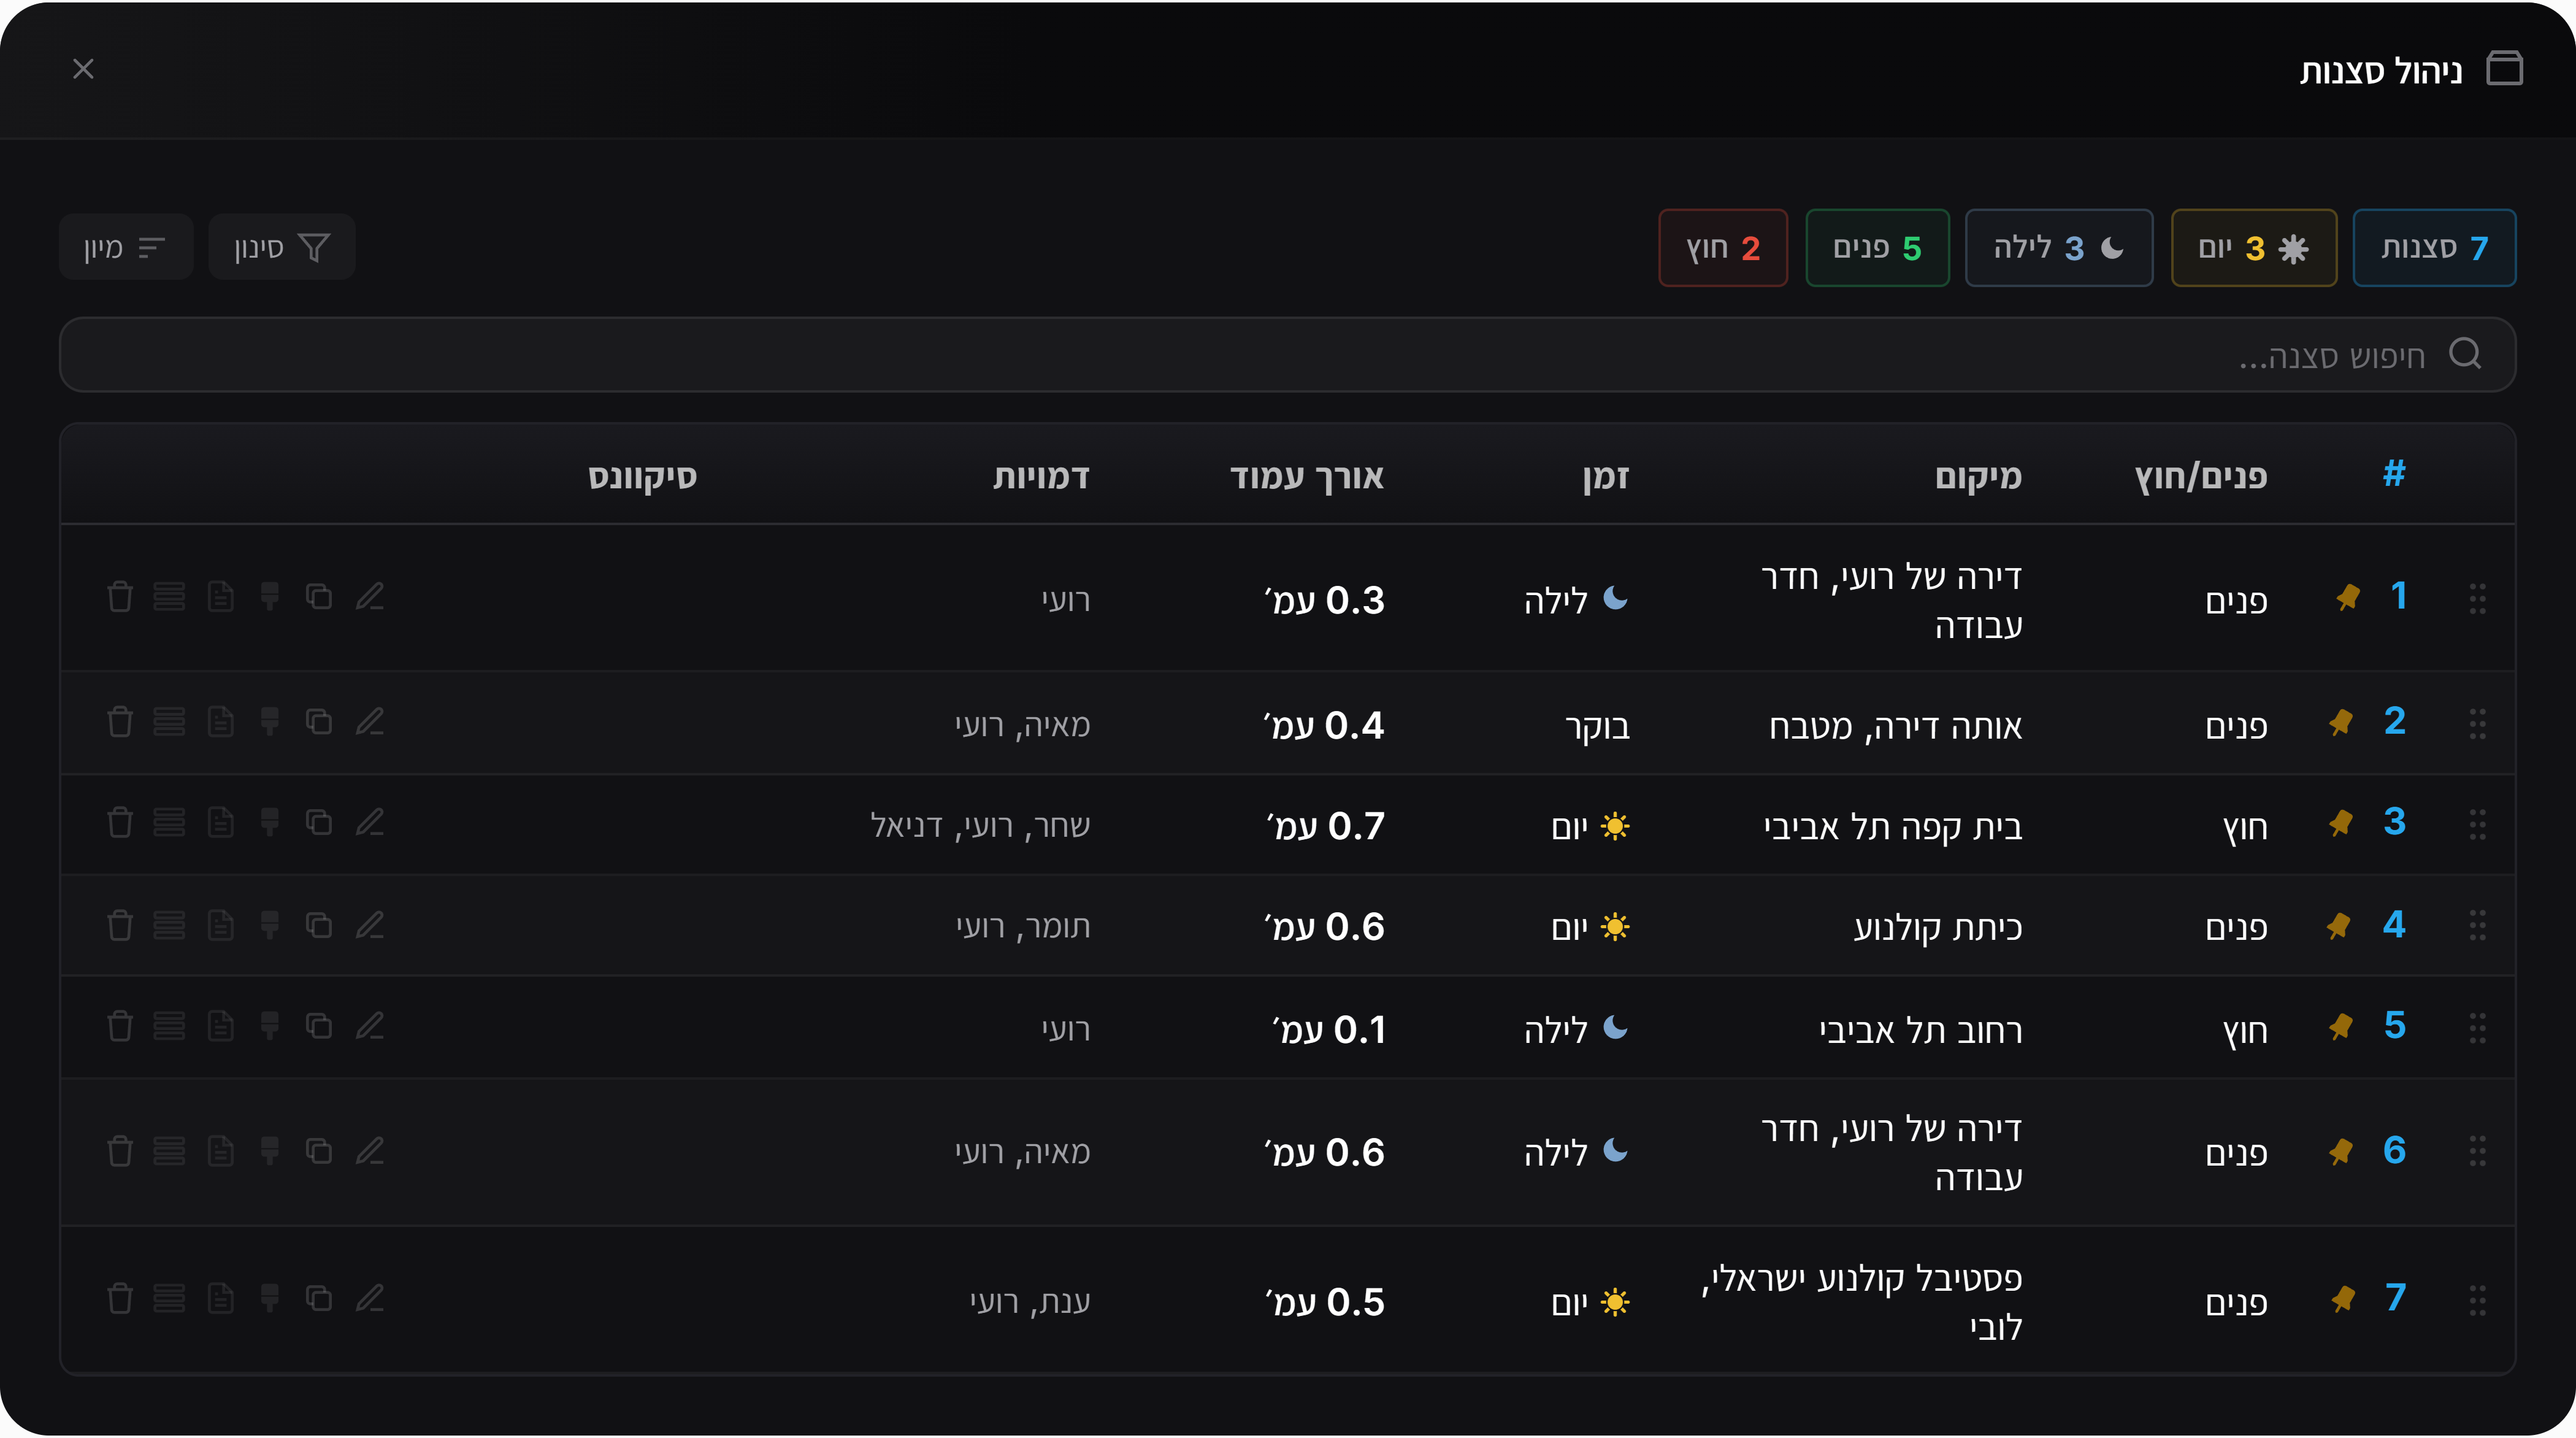The image size is (2576, 1438).
Task: Open the rows list icon for scene 4
Action: (x=169, y=926)
